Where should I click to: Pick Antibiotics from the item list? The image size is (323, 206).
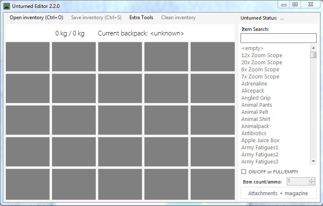254,133
